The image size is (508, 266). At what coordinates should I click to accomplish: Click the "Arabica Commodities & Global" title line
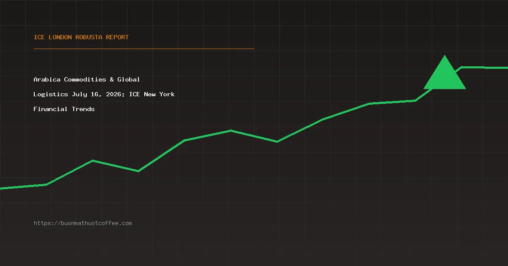[87, 79]
